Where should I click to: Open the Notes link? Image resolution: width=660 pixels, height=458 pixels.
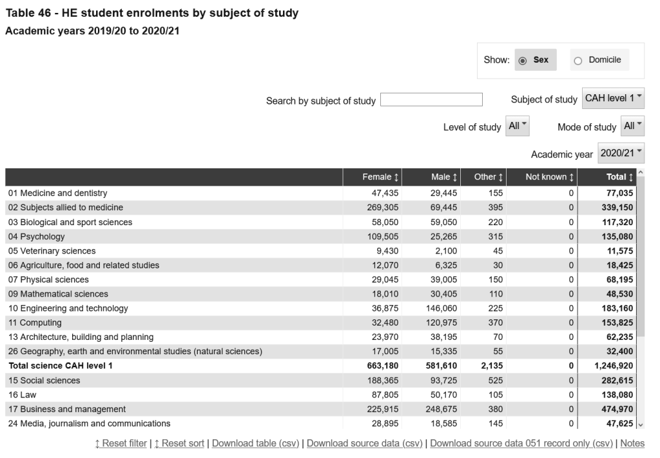[x=632, y=443]
